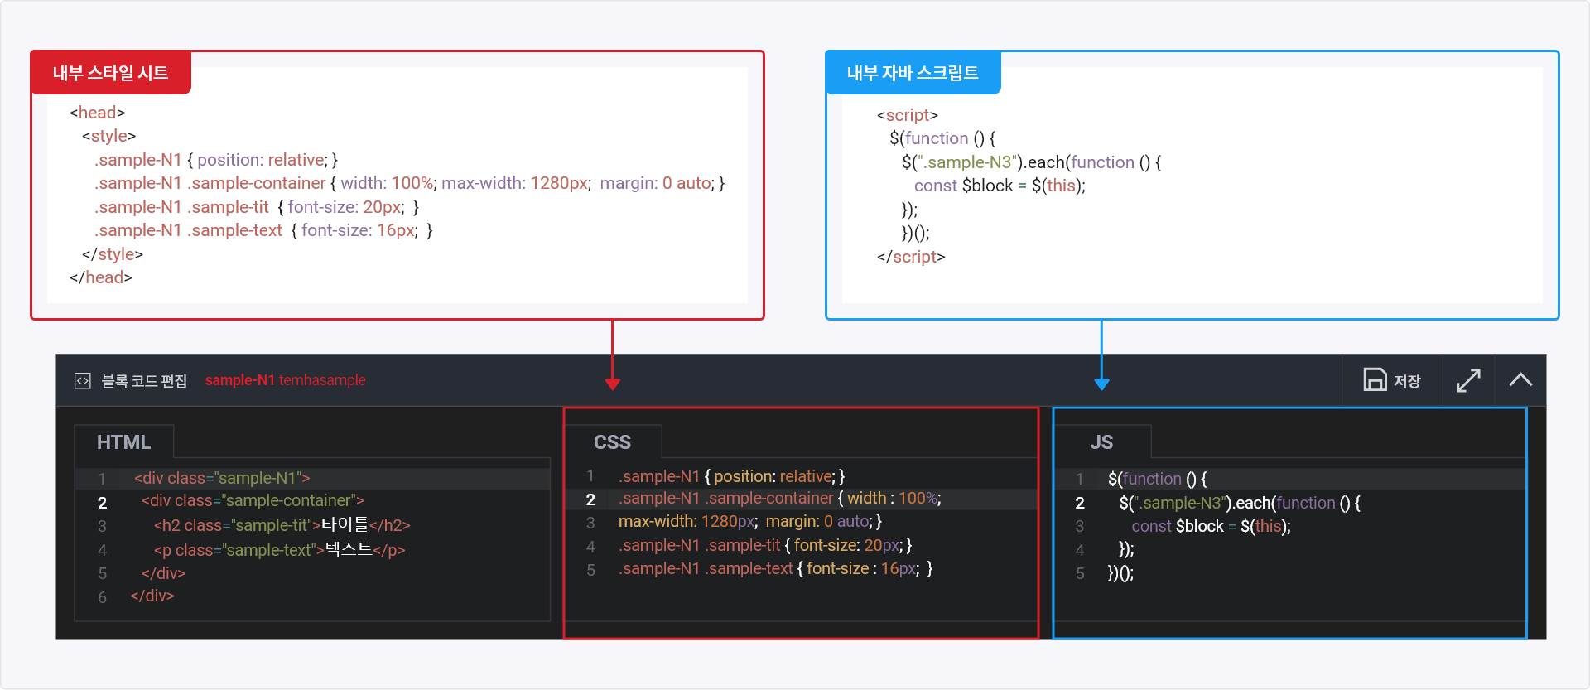Click the 내부 스타일 시트 label
This screenshot has width=1590, height=690.
(111, 73)
